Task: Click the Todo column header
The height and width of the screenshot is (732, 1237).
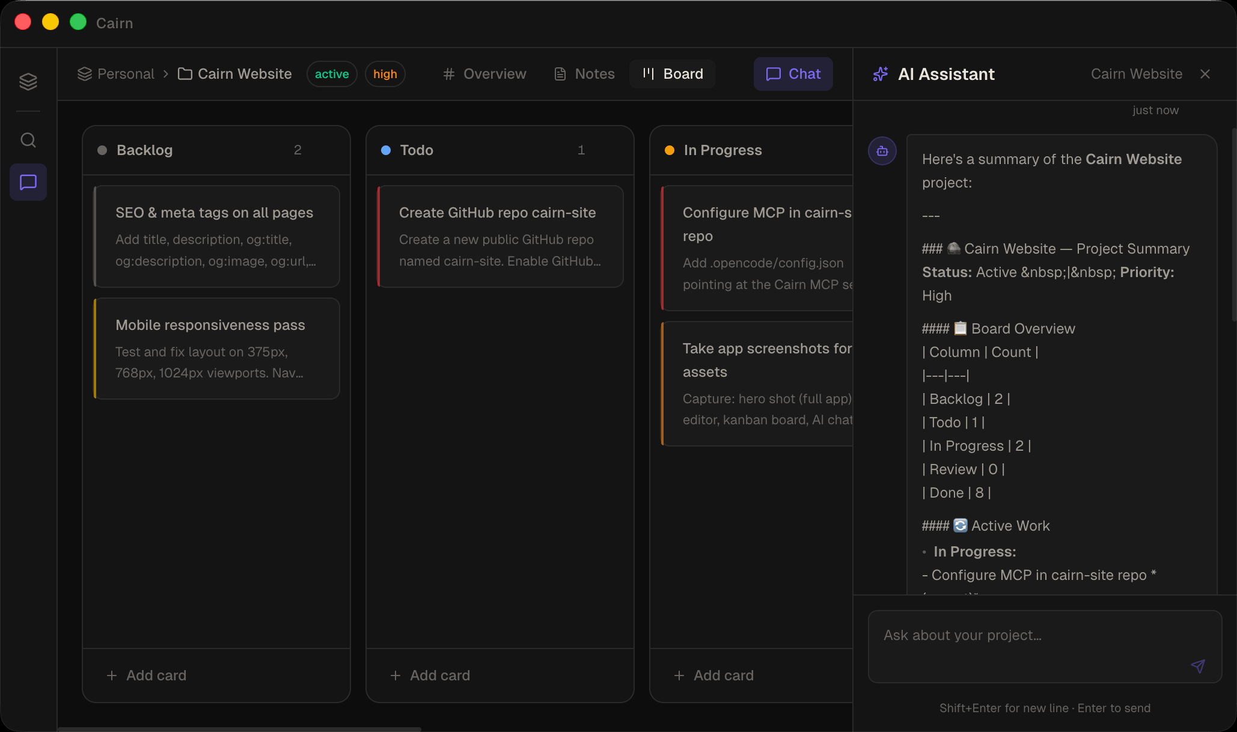Action: [x=500, y=150]
